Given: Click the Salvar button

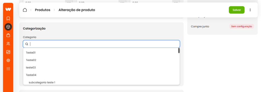Looking at the screenshot, I should point(237,10).
